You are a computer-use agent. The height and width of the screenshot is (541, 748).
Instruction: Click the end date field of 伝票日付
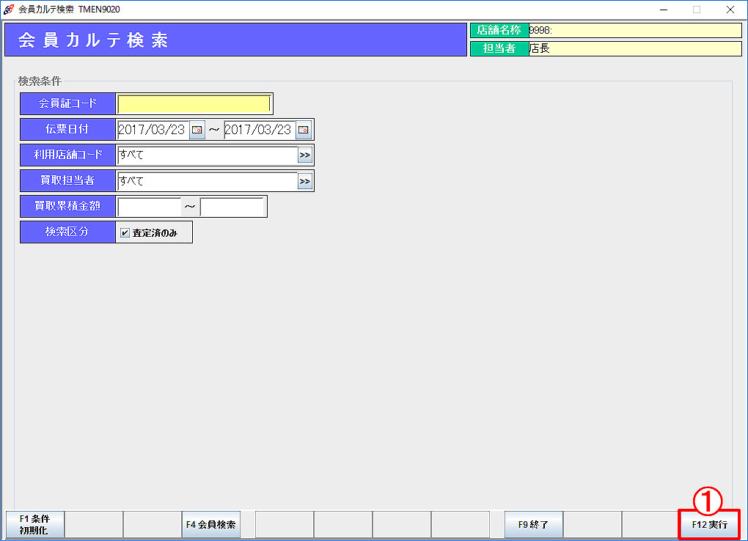(260, 130)
